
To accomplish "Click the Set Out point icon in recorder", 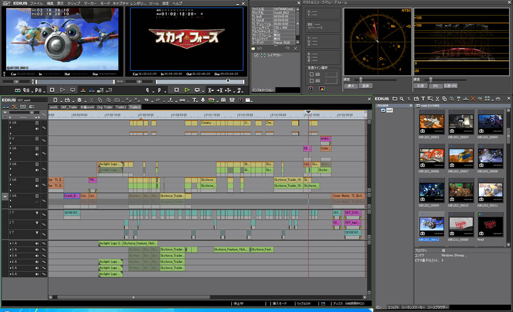I will coord(160,90).
